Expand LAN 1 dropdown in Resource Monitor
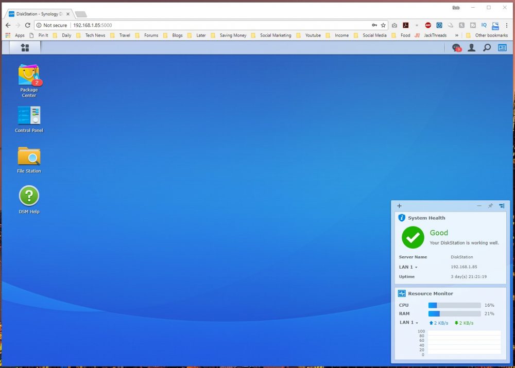The height and width of the screenshot is (368, 515). (x=408, y=322)
